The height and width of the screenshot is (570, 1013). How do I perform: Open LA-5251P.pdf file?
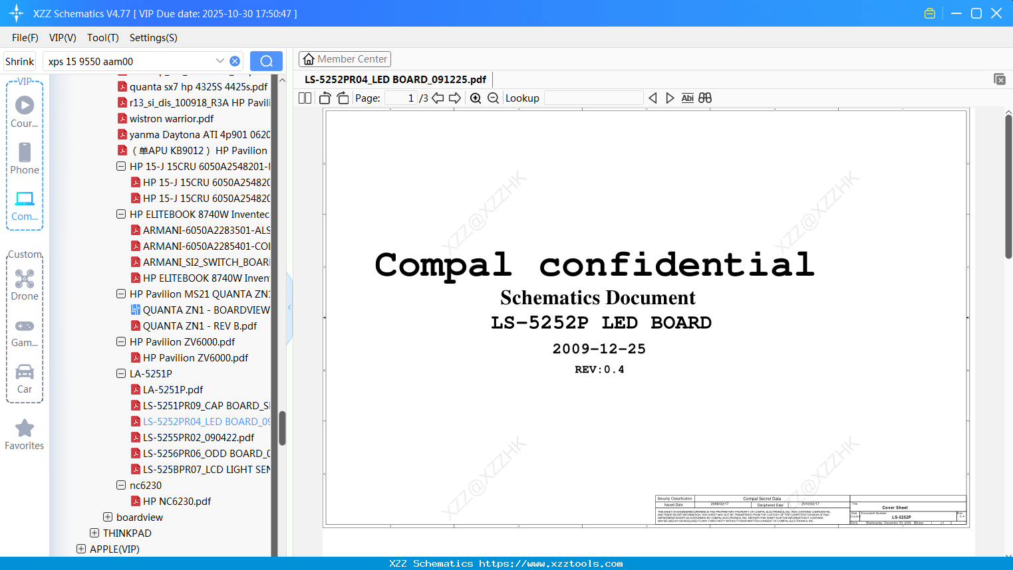pos(173,389)
